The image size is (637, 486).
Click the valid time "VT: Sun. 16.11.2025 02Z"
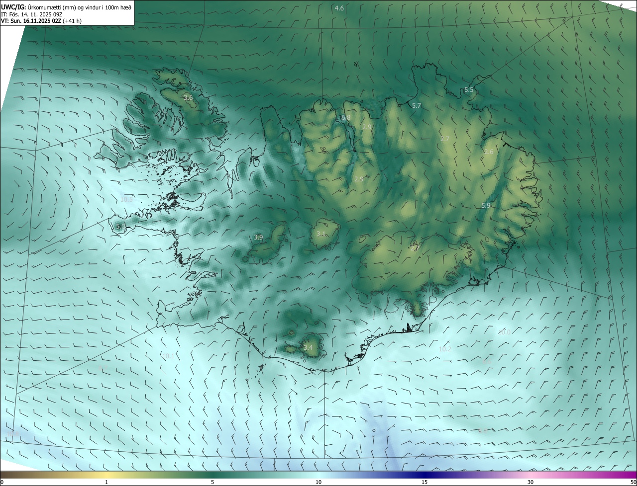click(x=31, y=21)
